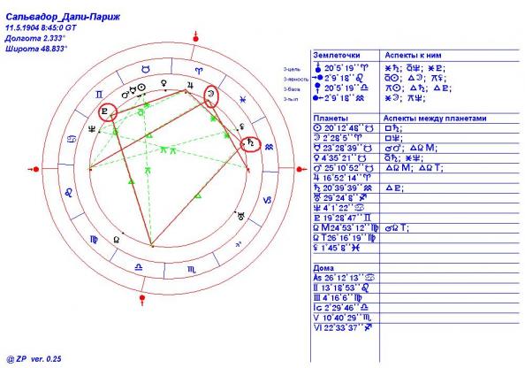The width and height of the screenshot is (525, 368).
Task: Click the Taurus sign glyph on the wheel
Action: (x=145, y=69)
